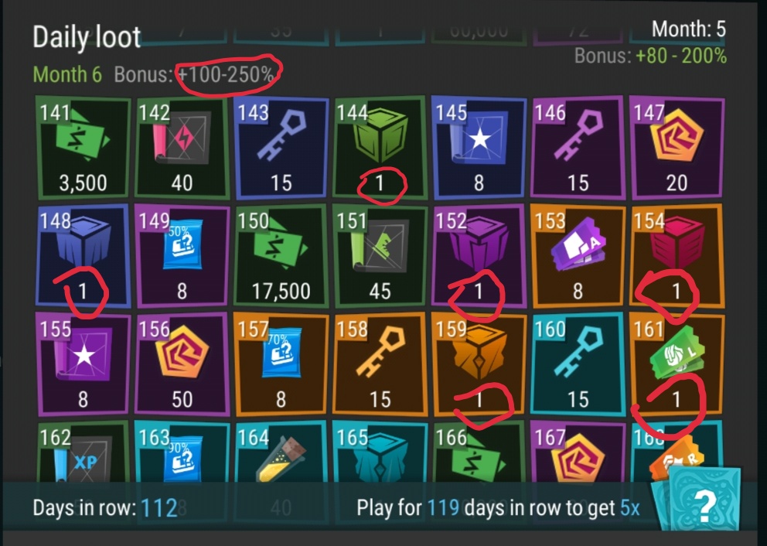Click the teal mystery box question mark
Viewport: 767px width, 546px height.
point(700,499)
